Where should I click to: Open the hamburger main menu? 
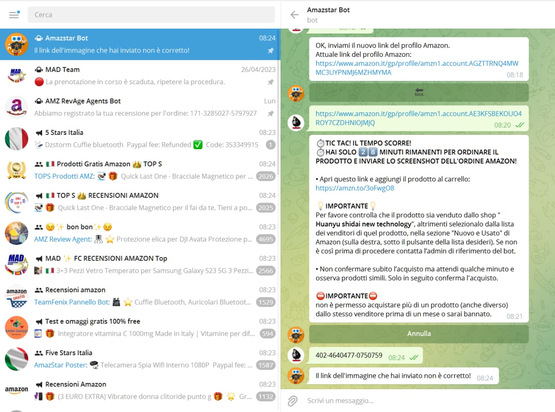click(x=14, y=15)
